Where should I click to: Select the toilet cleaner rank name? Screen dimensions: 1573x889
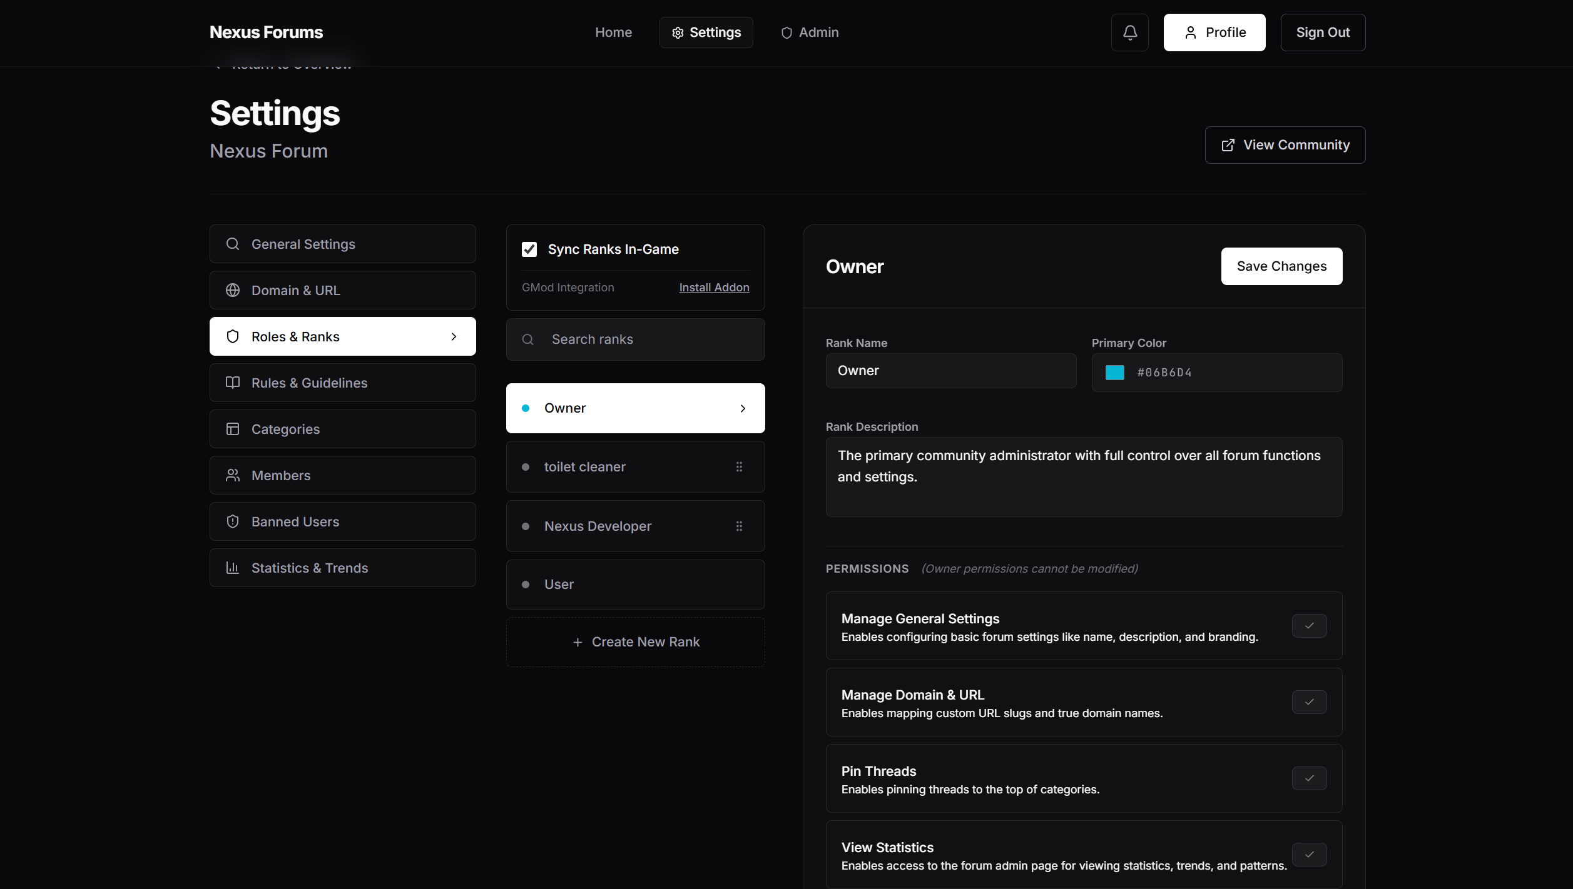pos(585,467)
